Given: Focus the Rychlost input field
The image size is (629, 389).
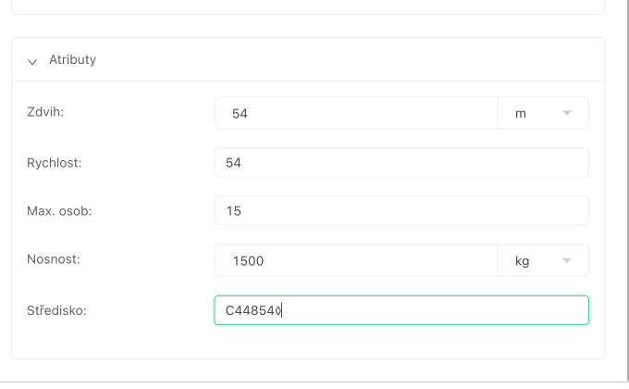Looking at the screenshot, I should point(401,162).
